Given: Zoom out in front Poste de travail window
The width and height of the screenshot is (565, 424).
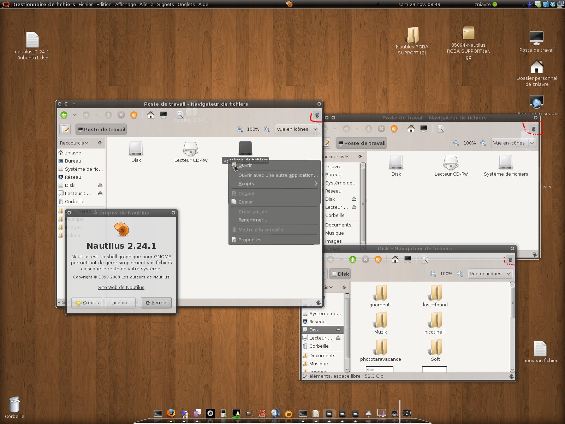Looking at the screenshot, I should (x=240, y=129).
